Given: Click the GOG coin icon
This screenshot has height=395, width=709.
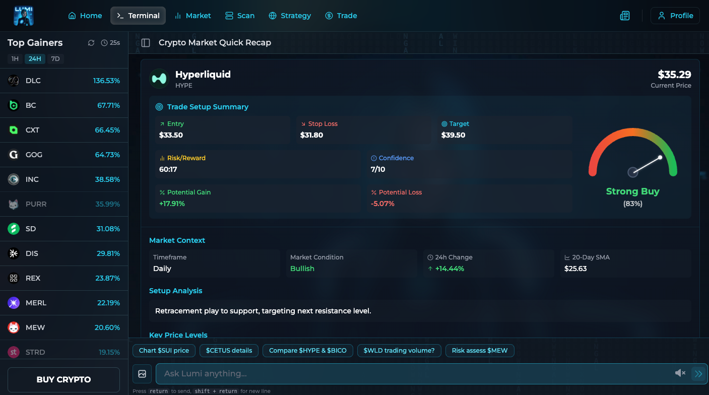Looking at the screenshot, I should (x=14, y=155).
